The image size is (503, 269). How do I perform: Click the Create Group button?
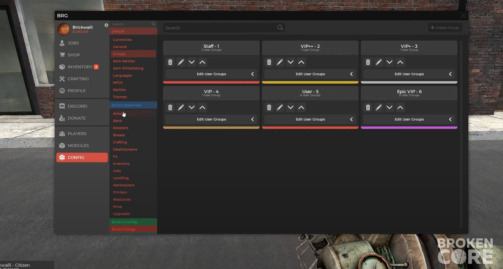pyautogui.click(x=445, y=28)
